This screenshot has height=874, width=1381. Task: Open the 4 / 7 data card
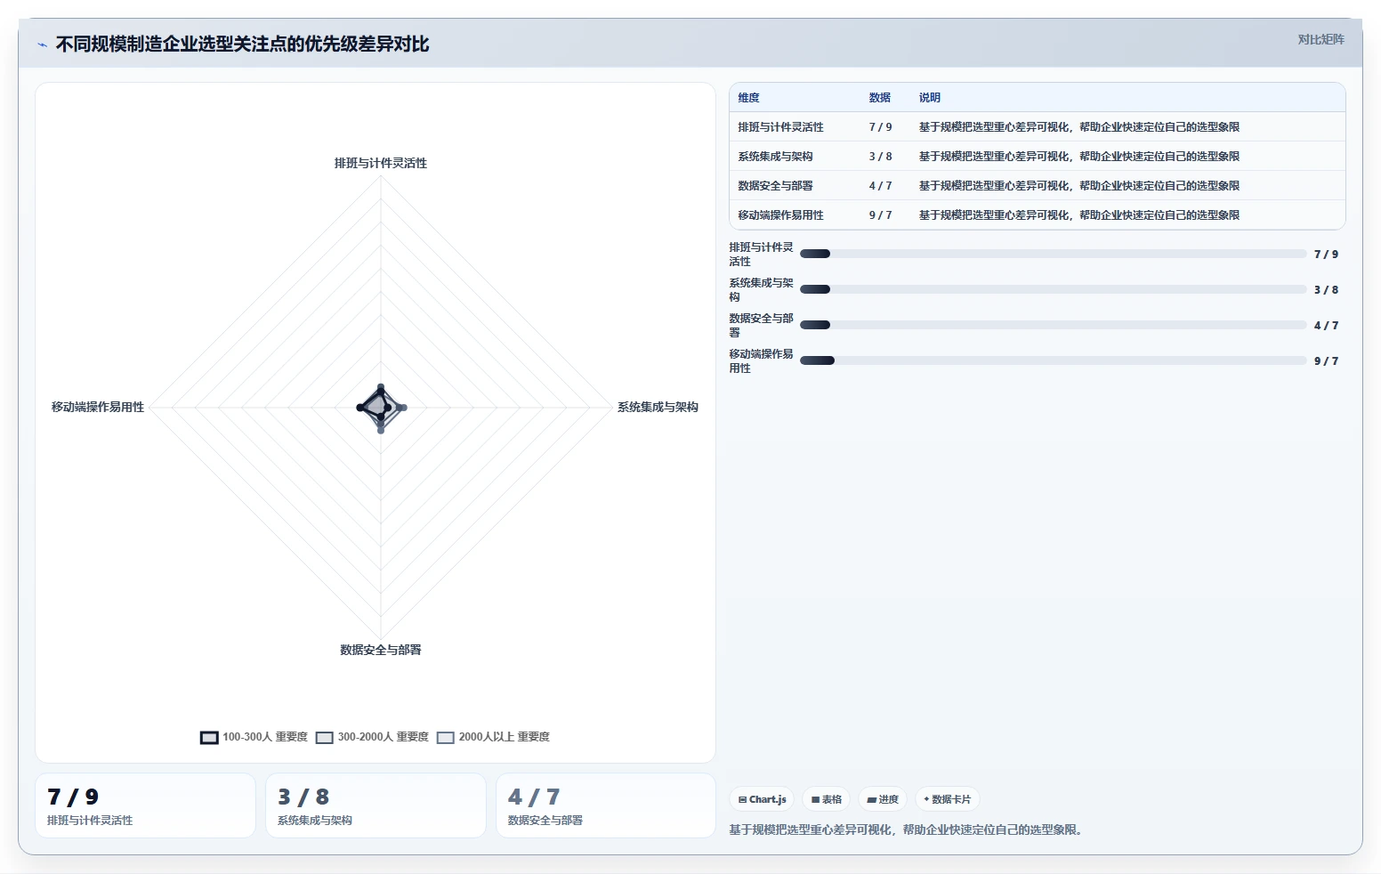pyautogui.click(x=606, y=805)
